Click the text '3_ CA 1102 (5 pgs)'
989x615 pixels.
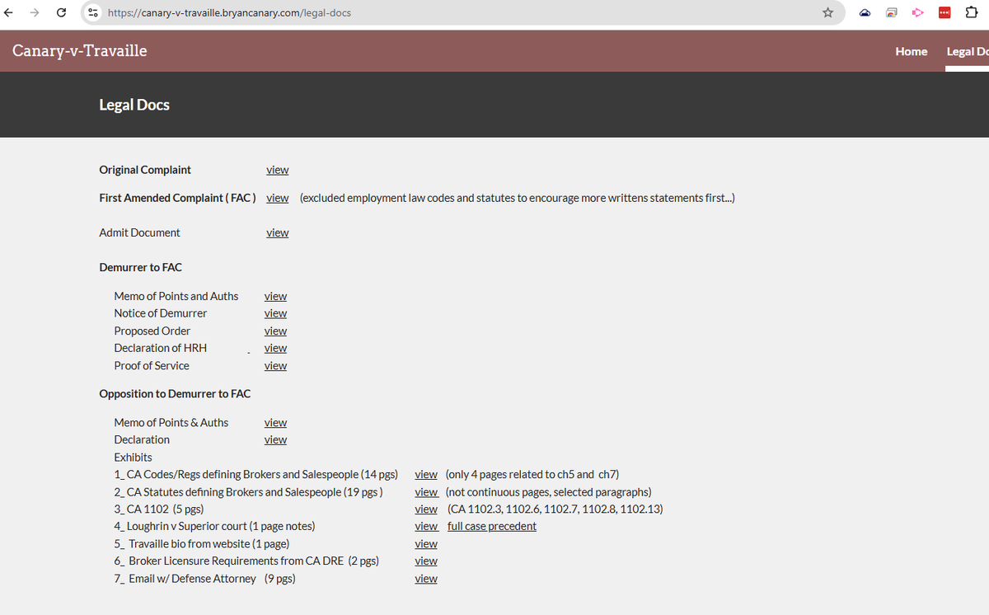click(x=159, y=509)
